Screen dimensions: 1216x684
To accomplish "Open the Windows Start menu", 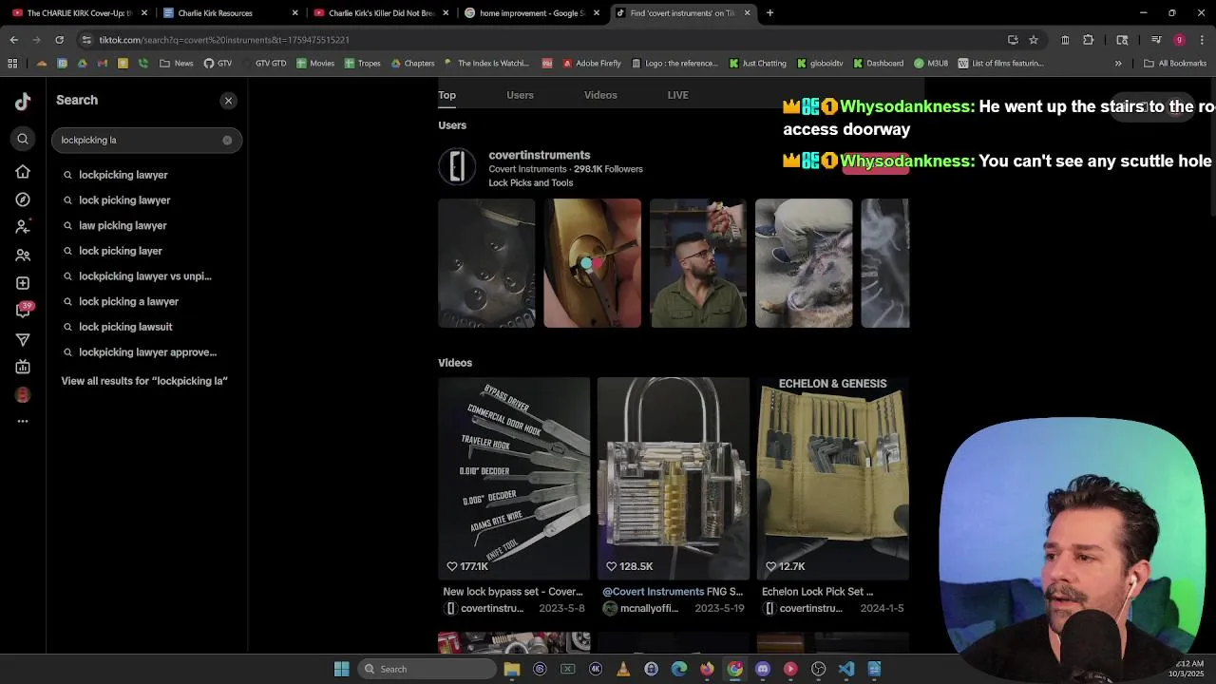I will click(x=342, y=669).
